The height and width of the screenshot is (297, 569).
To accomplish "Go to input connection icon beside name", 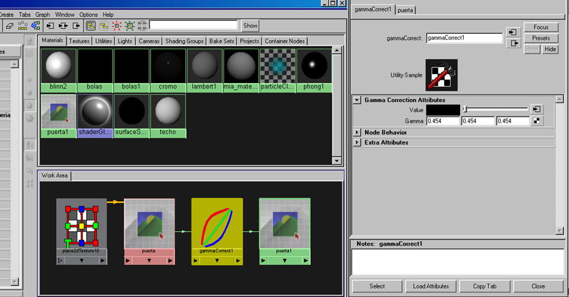I will (x=512, y=32).
